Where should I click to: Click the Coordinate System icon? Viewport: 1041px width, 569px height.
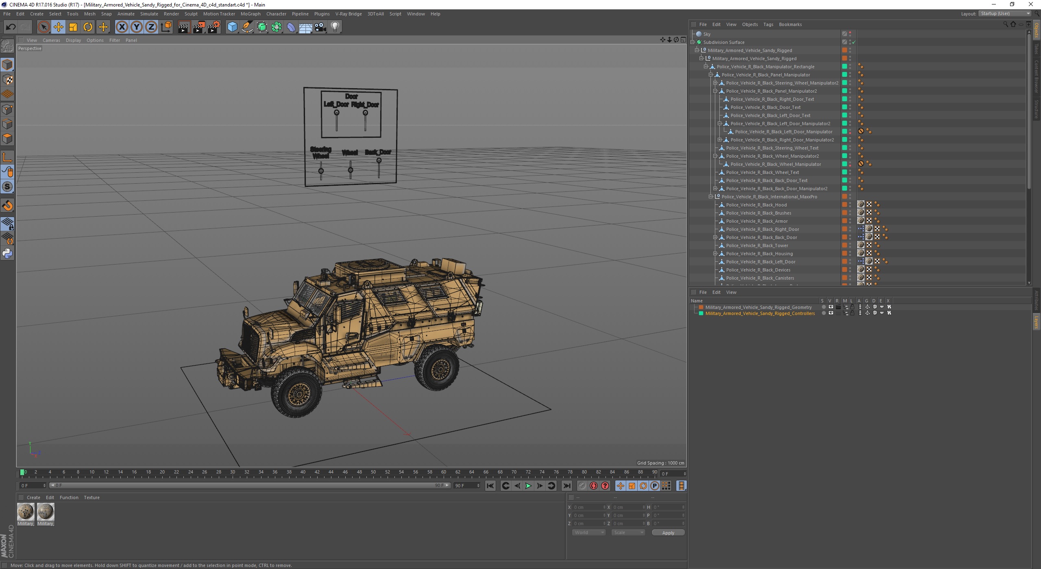166,27
